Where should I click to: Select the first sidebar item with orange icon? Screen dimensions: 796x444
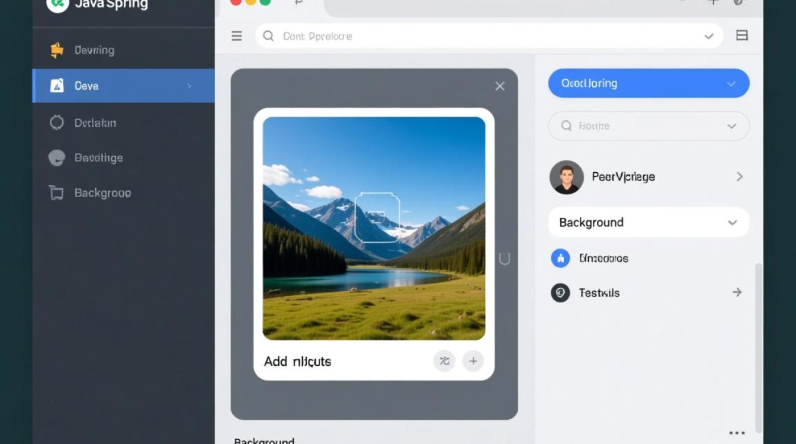(94, 50)
